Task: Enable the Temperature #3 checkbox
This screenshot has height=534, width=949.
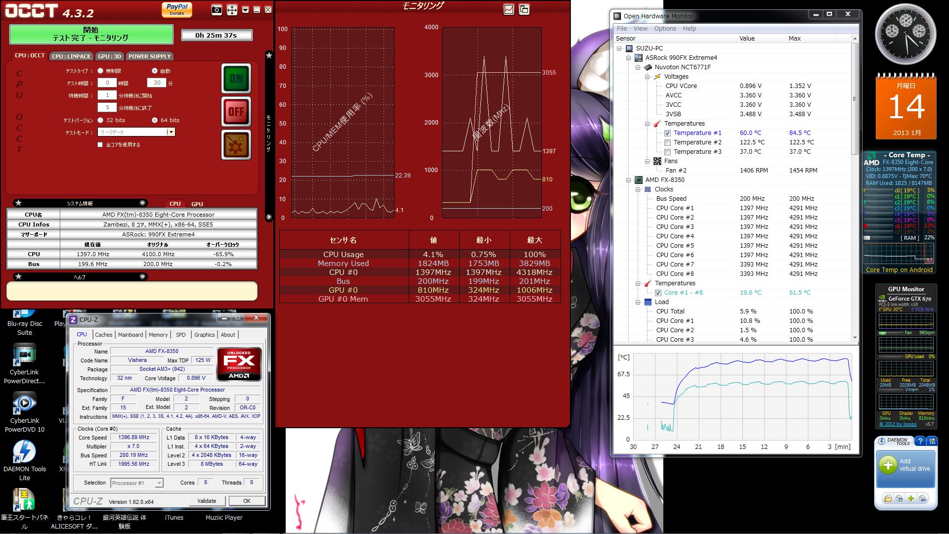Action: (x=667, y=152)
